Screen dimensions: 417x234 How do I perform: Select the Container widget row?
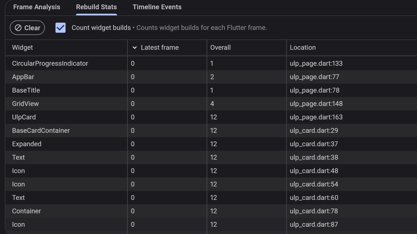coord(211,211)
